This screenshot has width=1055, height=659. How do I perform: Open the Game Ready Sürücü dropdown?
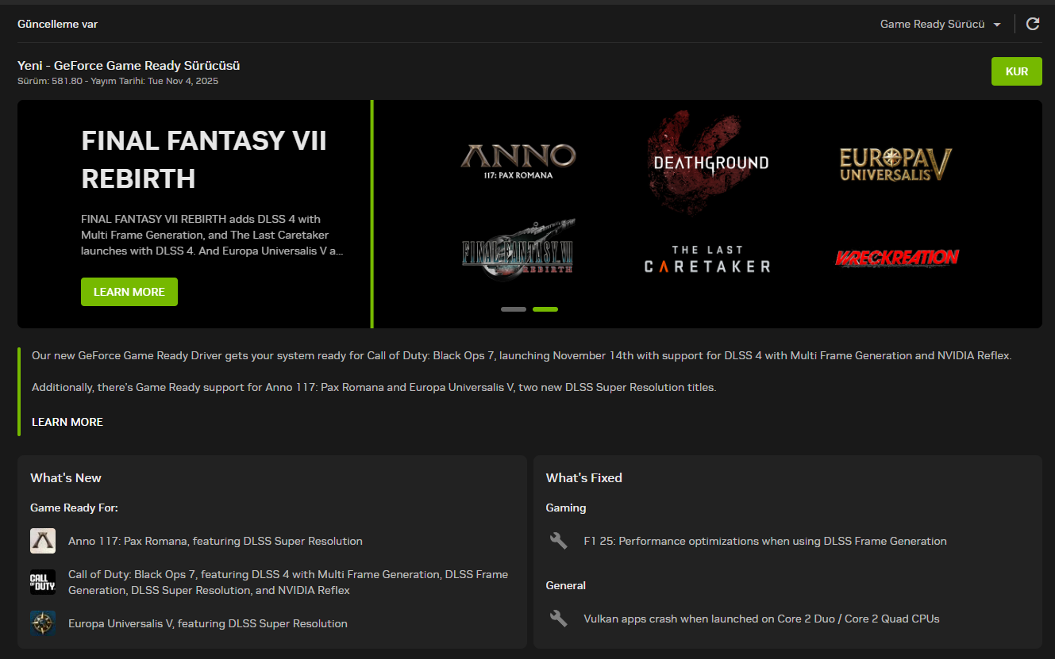click(941, 25)
